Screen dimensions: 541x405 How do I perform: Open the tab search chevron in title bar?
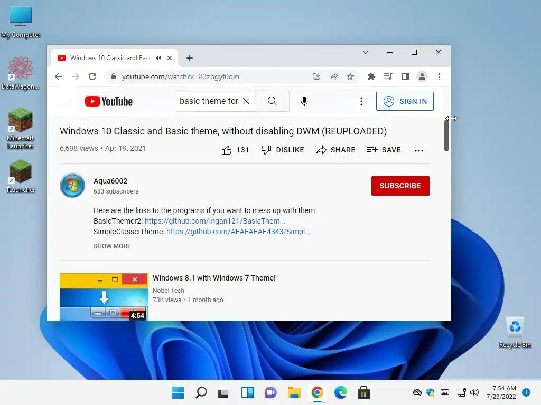coord(366,52)
